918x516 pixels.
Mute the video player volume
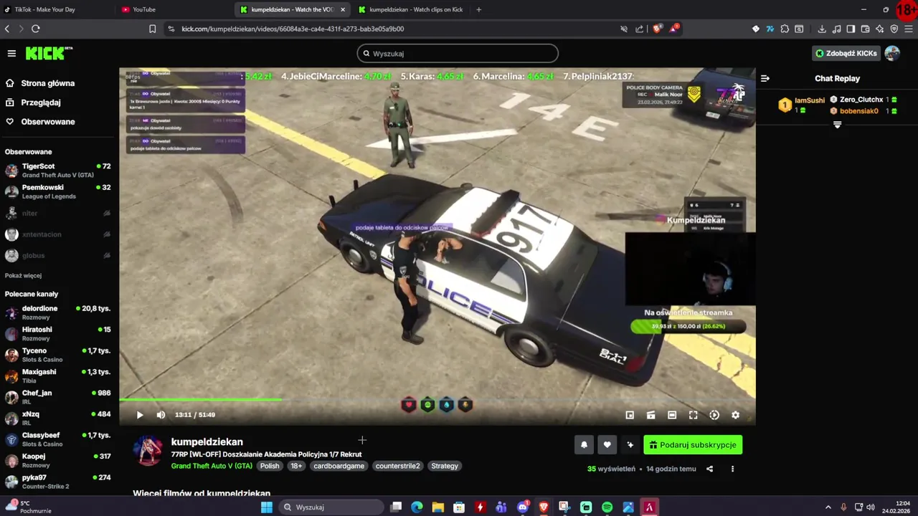pos(161,415)
